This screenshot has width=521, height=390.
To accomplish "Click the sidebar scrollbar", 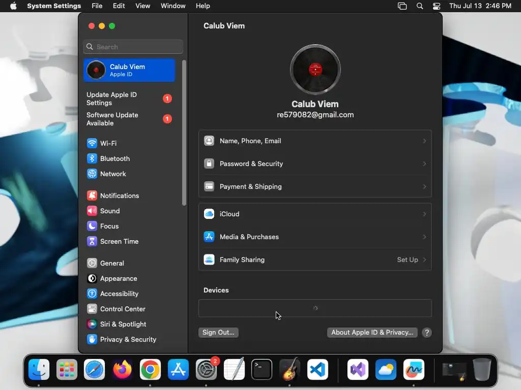I will coord(184,133).
